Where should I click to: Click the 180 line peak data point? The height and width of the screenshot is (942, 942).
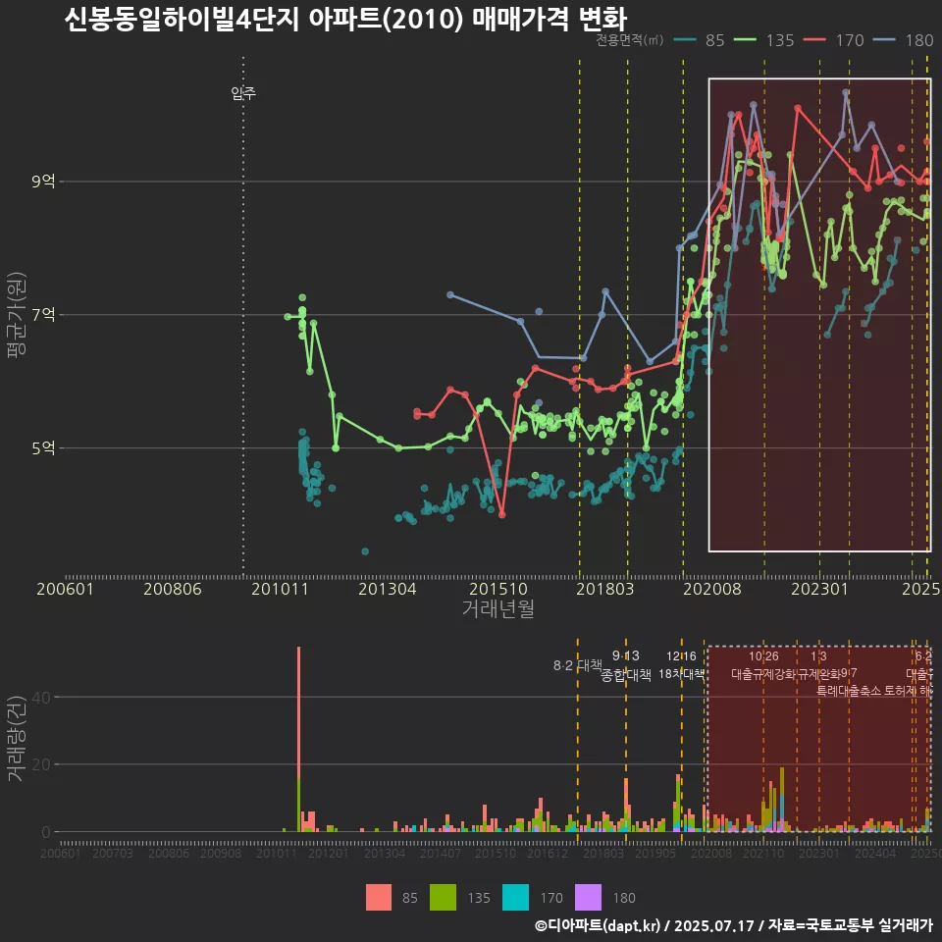point(845,92)
